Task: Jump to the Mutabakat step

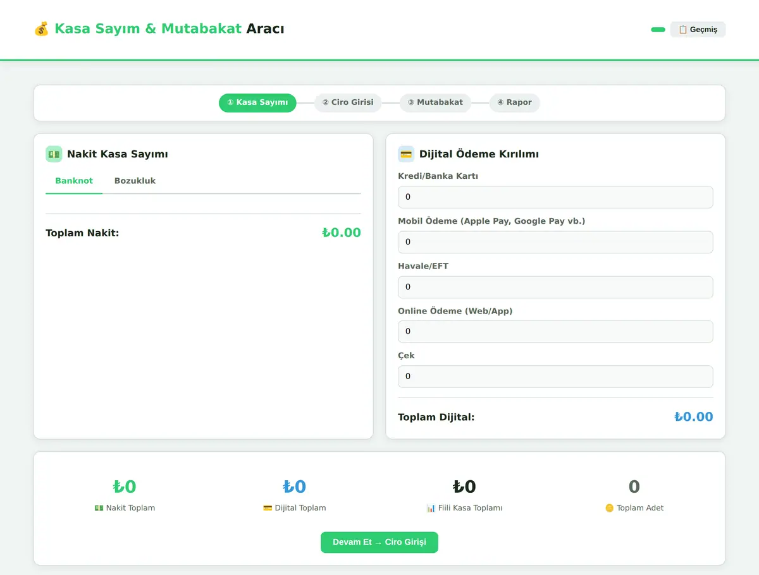Action: 435,102
